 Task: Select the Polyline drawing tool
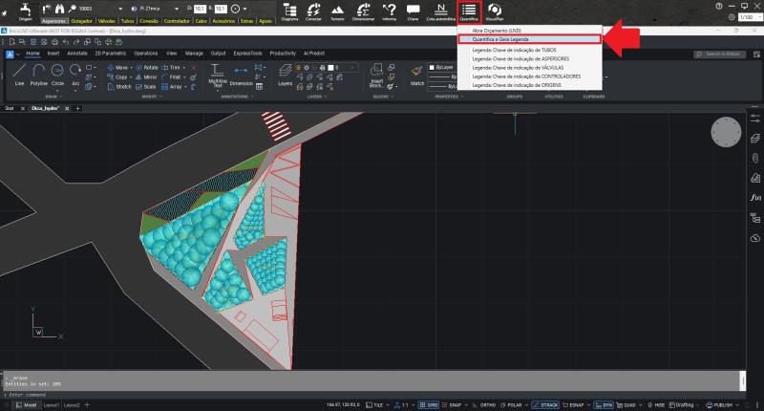coord(38,74)
